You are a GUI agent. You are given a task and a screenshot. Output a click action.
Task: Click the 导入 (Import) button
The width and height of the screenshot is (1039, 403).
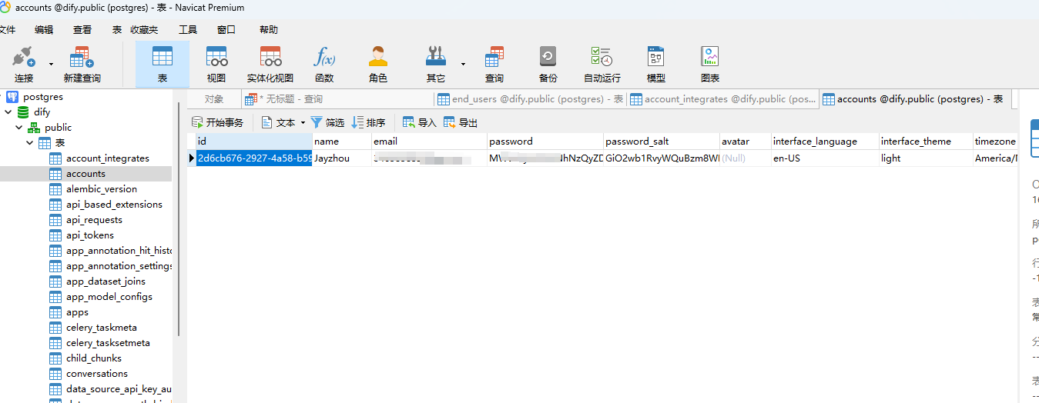pos(420,122)
